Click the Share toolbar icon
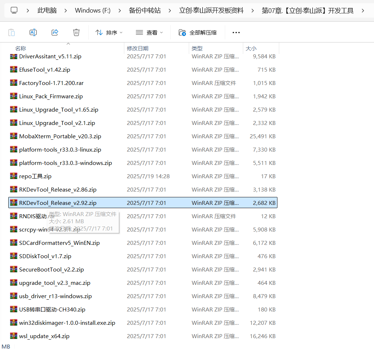The image size is (374, 350). coord(55,32)
